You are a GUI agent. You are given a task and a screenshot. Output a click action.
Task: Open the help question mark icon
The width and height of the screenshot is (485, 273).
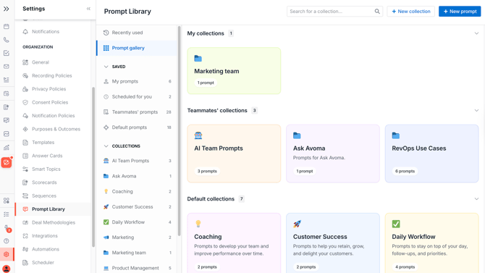pos(7,241)
